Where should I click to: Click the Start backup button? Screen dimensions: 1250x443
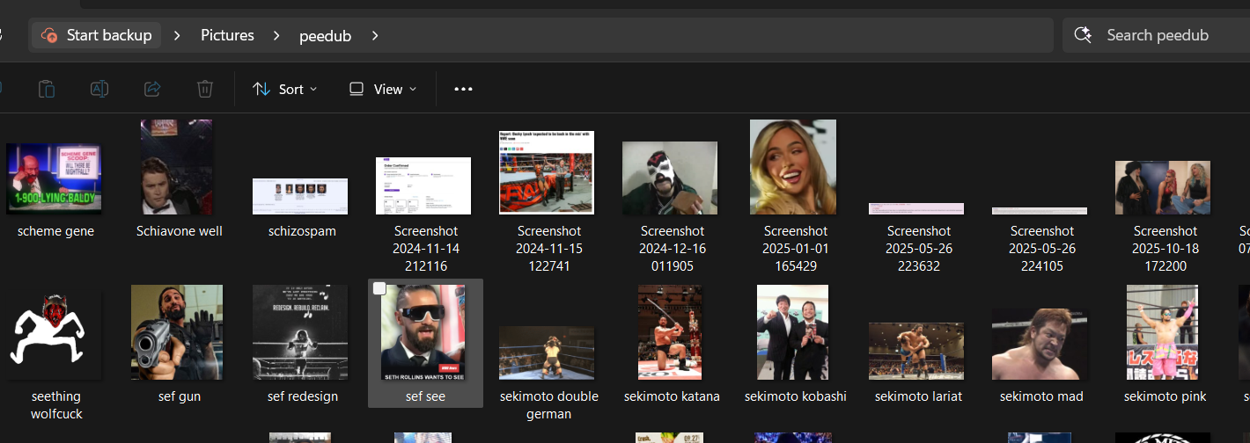[98, 35]
